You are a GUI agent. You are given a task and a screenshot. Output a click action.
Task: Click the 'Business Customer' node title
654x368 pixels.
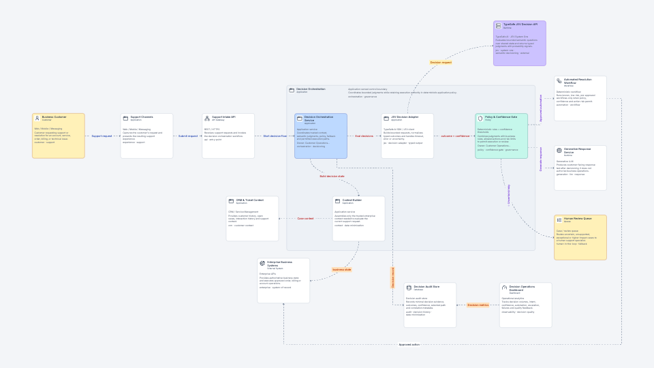point(54,117)
